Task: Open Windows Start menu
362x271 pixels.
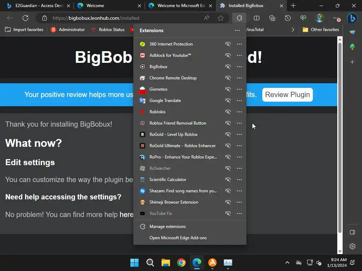Action: click(x=134, y=263)
